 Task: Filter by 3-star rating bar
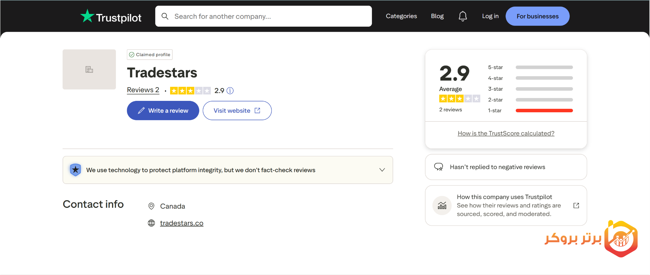pos(544,89)
